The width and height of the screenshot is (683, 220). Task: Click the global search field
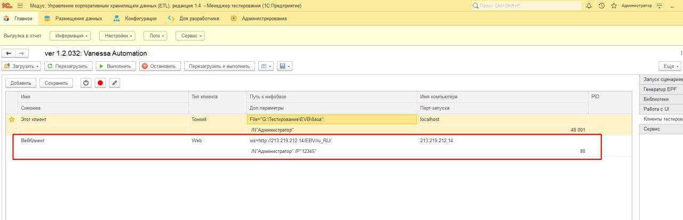point(527,5)
